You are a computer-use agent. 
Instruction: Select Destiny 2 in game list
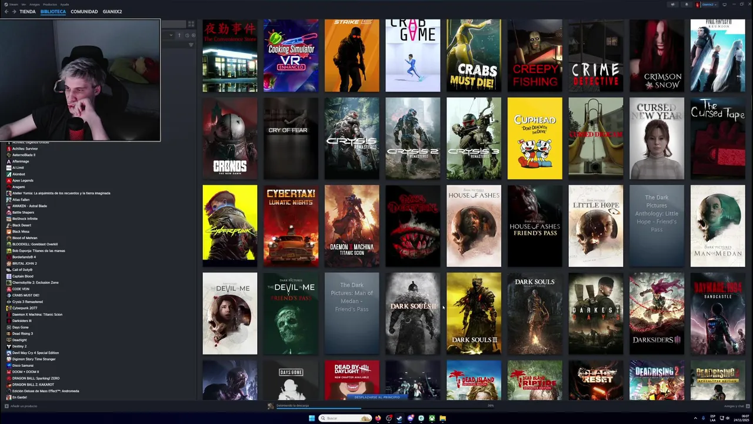[19, 346]
